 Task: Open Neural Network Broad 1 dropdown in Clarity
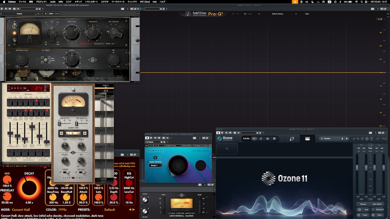coord(155,165)
